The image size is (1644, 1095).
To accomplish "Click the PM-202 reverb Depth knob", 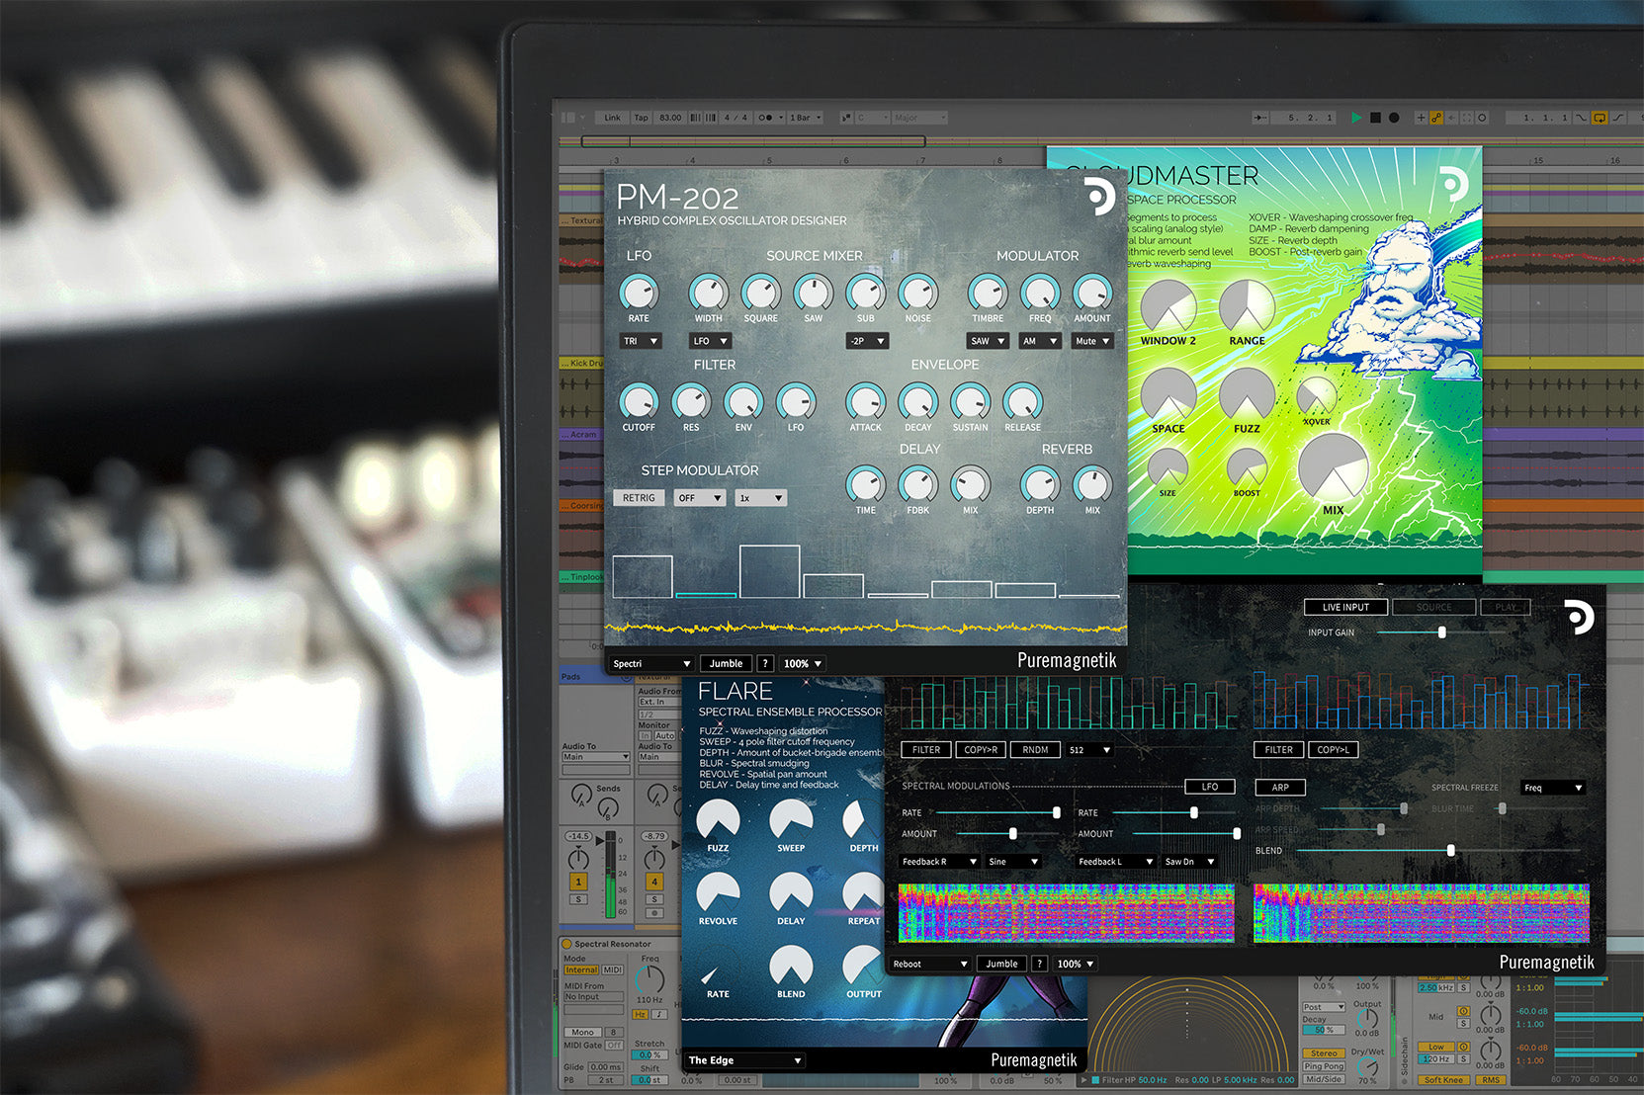I will tap(1040, 485).
